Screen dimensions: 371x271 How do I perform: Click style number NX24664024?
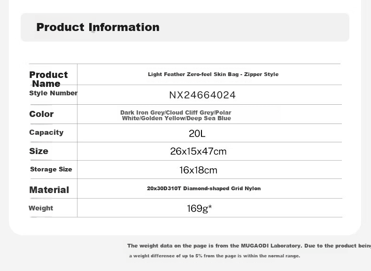[202, 95]
